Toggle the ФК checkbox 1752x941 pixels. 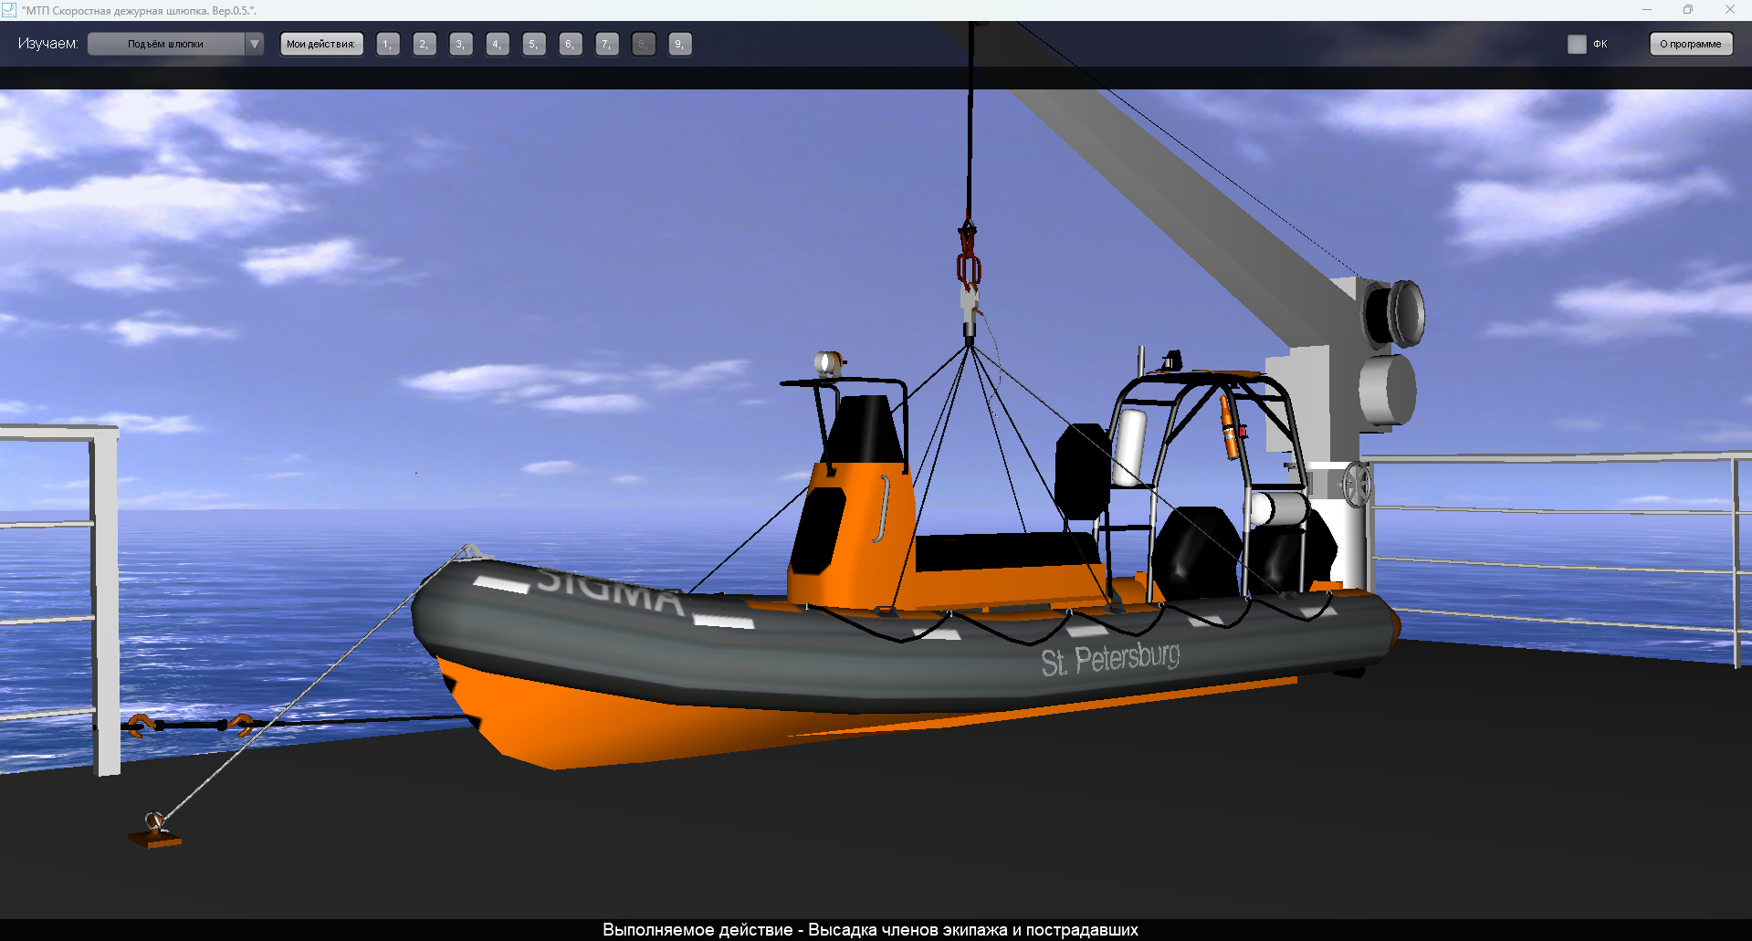(1577, 44)
